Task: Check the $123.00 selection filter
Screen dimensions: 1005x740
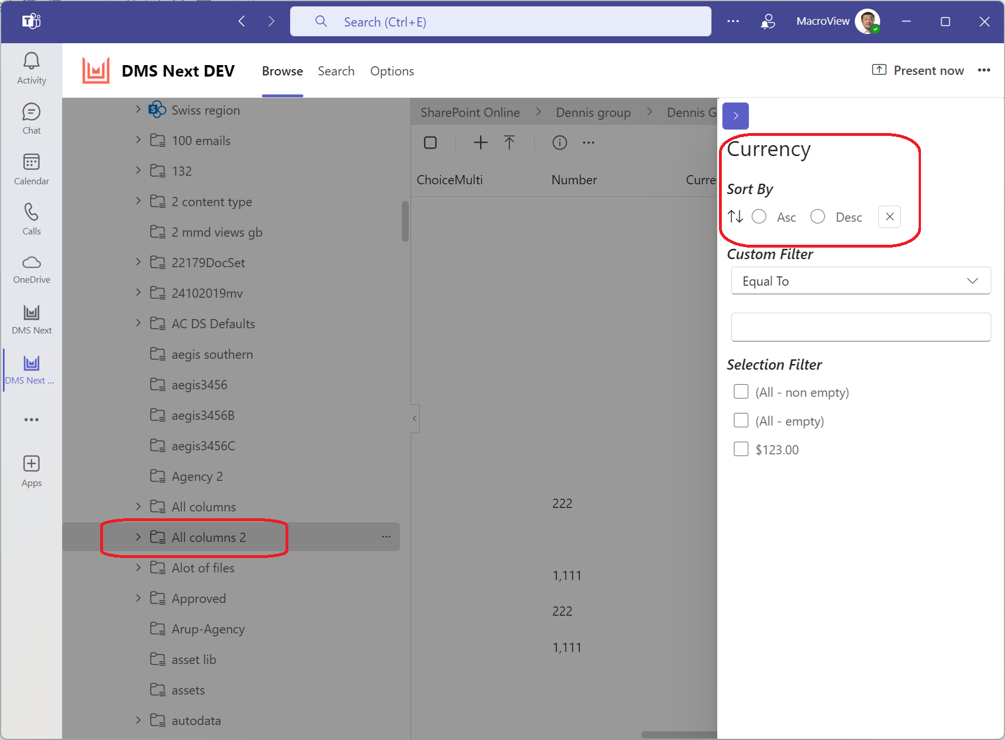Action: 741,449
